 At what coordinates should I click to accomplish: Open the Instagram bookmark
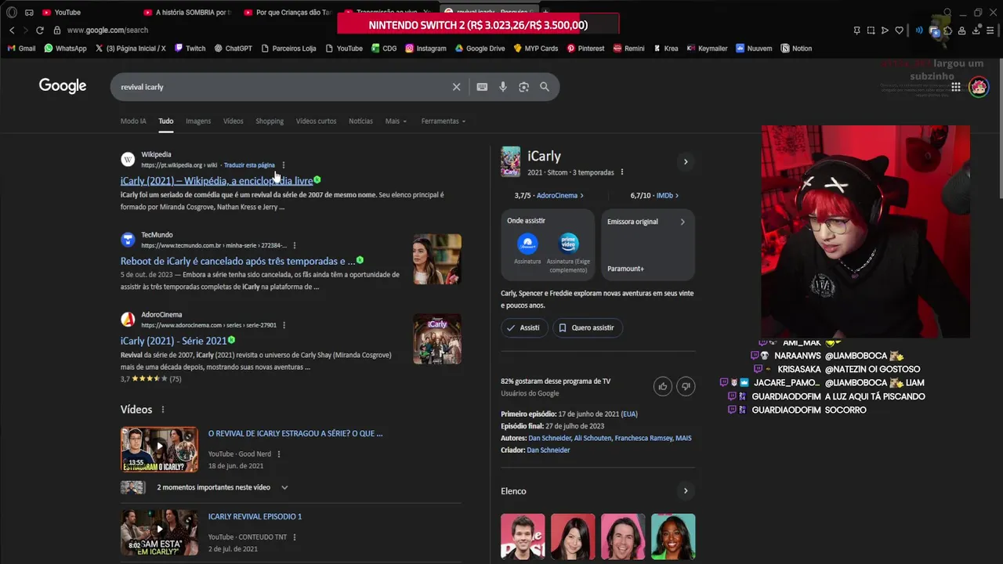(425, 49)
